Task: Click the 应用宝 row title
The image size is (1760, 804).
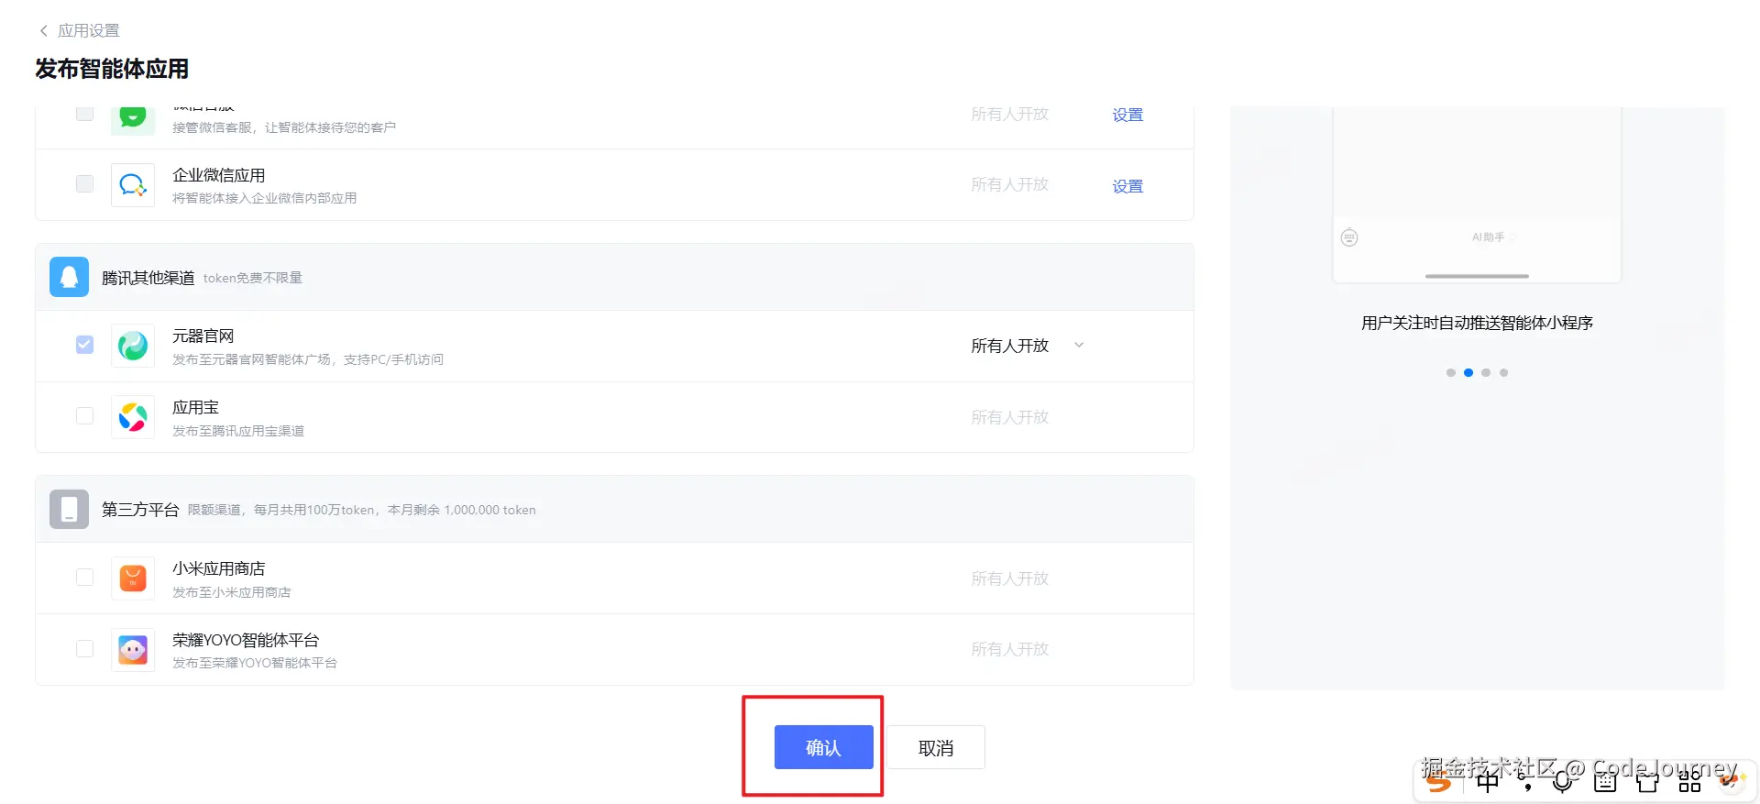Action: point(195,407)
